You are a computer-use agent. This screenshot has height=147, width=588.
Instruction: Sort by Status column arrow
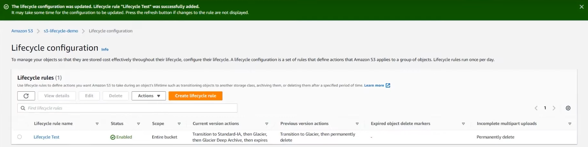138,124
